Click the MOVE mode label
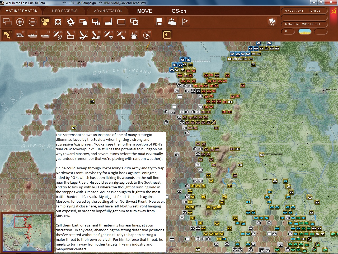The height and width of the screenshot is (254, 338). 144,11
